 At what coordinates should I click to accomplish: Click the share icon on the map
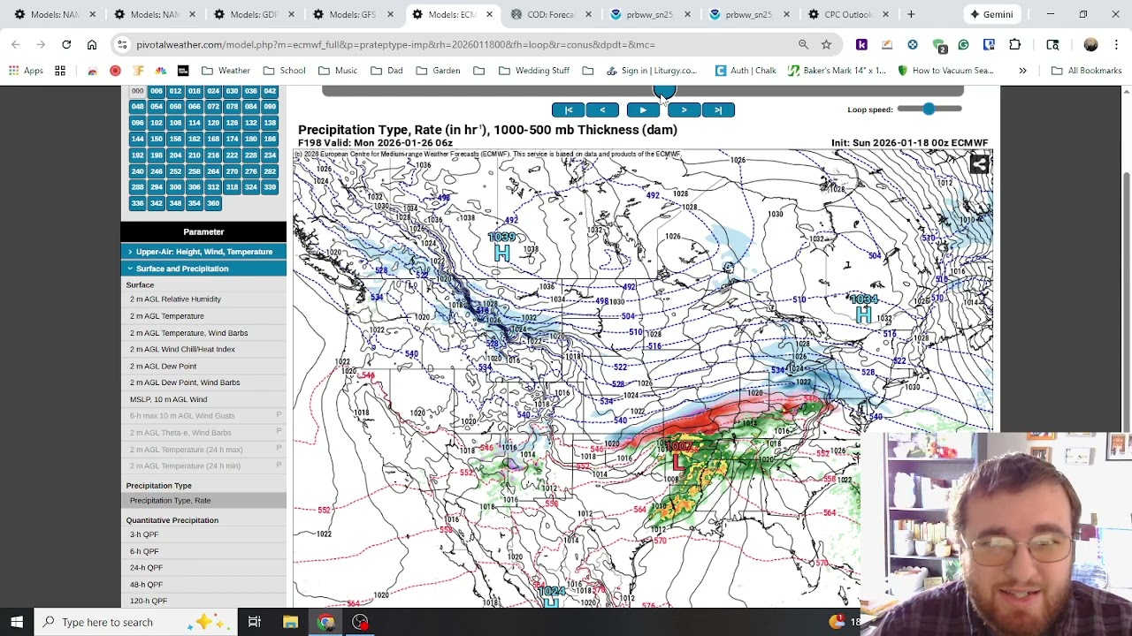pos(979,163)
